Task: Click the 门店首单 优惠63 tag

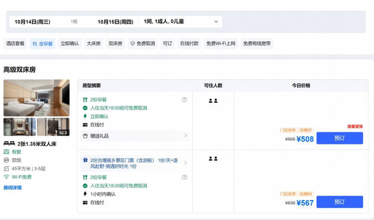Action: click(296, 194)
